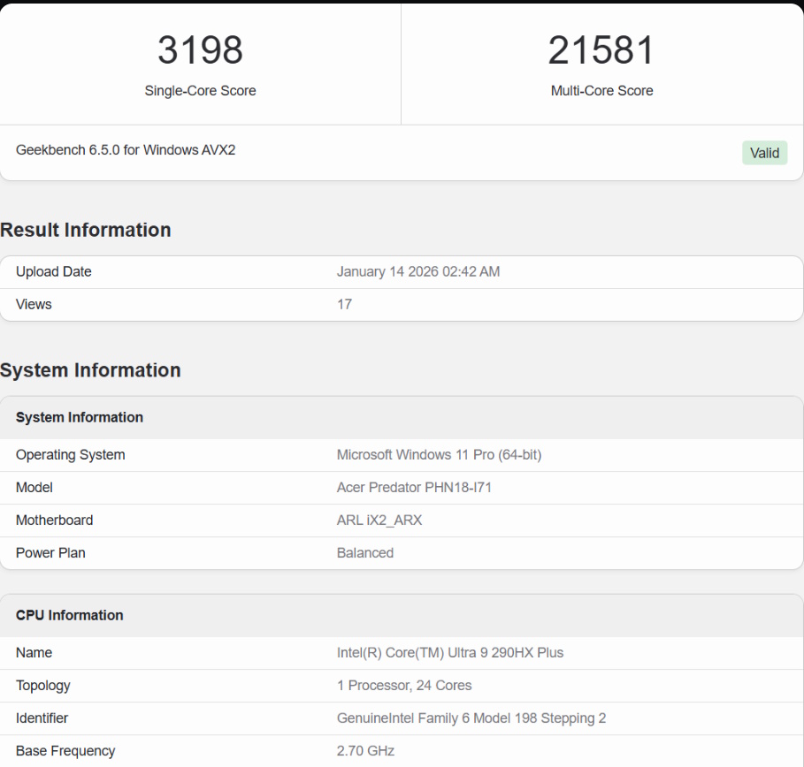Click the ARL iX2_ARX motherboard value
804x767 pixels.
379,520
